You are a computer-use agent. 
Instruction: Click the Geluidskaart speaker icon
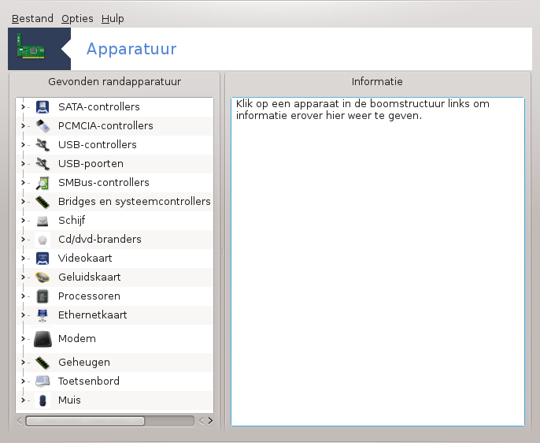pos(43,277)
